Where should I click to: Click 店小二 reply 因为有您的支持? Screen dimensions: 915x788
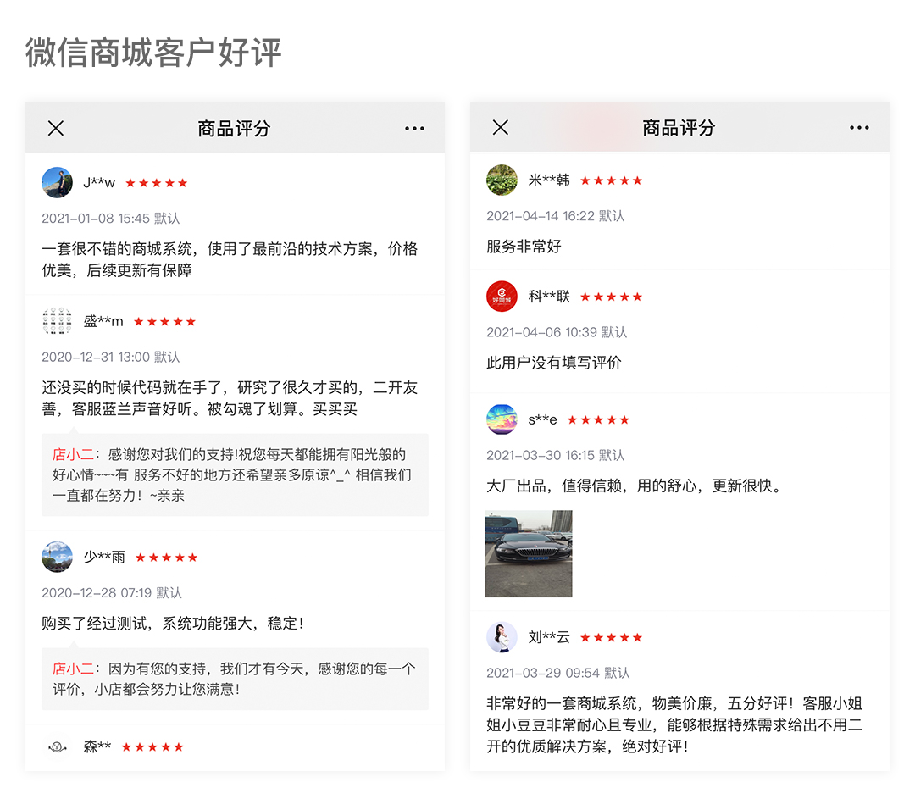(x=235, y=679)
